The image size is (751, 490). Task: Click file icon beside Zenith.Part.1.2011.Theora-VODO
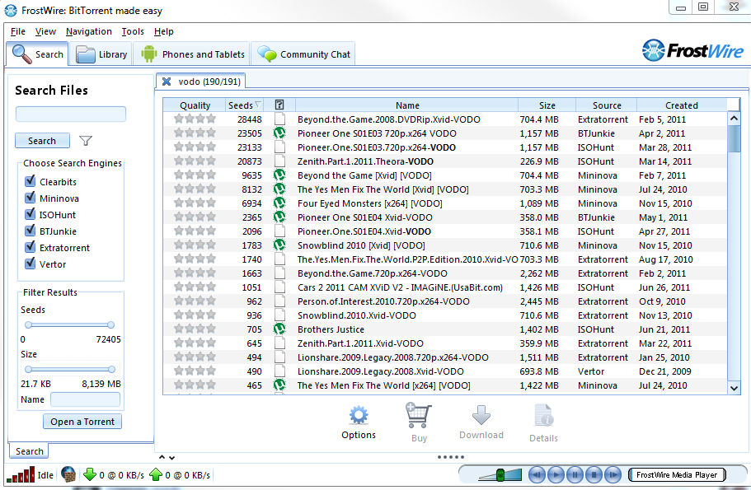tap(279, 161)
